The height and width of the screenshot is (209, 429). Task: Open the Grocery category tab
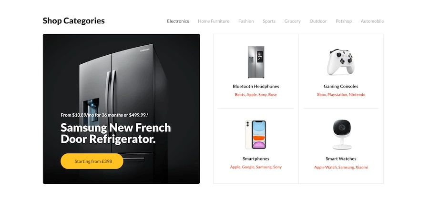point(292,21)
